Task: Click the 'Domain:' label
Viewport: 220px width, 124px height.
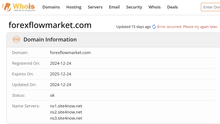Action: tap(20, 53)
